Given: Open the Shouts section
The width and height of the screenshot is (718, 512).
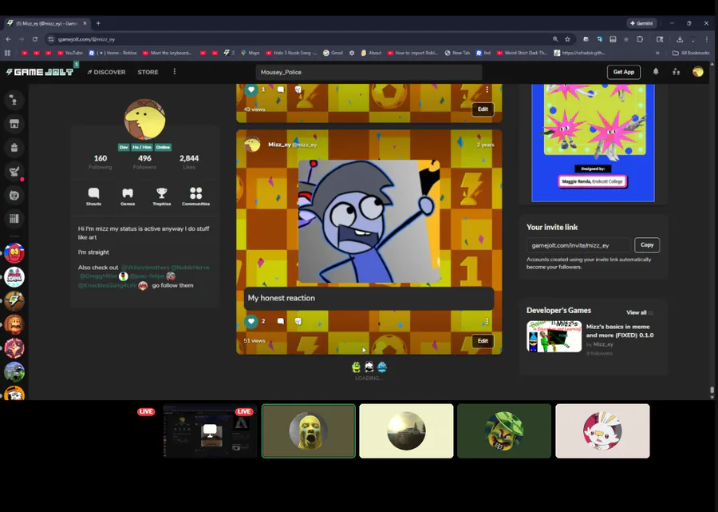Looking at the screenshot, I should tap(93, 196).
